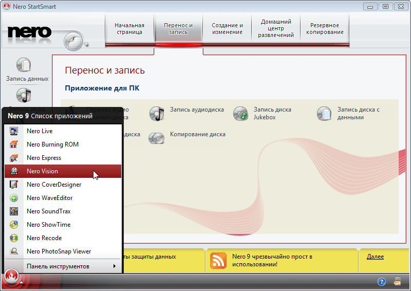Click the Запись диска Jukebox label
Screen dimensions: 411x291
pos(272,113)
